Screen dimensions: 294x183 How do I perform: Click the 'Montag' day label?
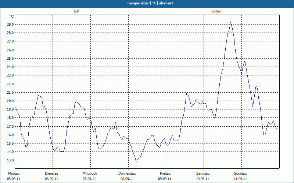14,173
